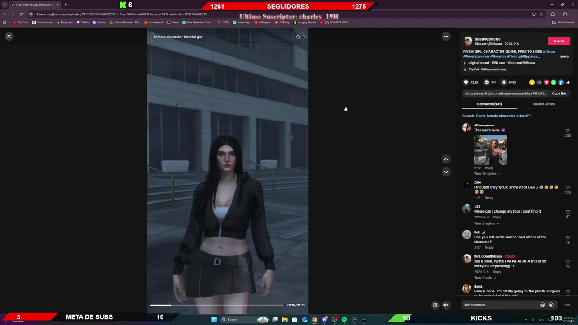Save the video with the bookmark icon
This screenshot has height=325, width=578.
click(504, 82)
